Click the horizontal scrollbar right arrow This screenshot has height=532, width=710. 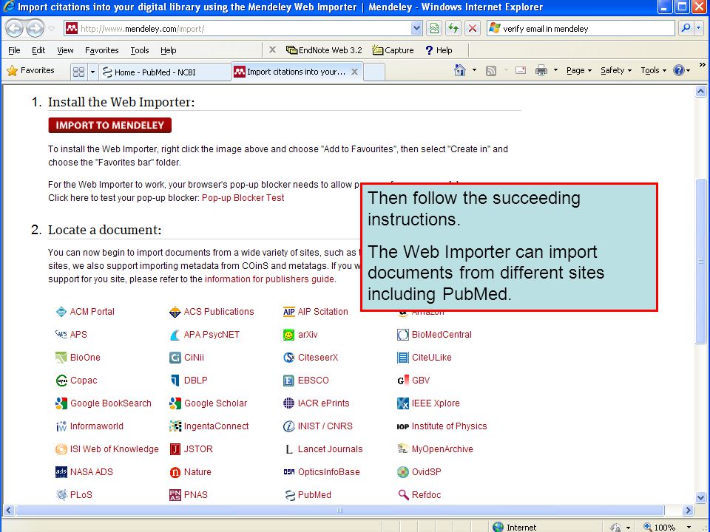[x=688, y=511]
